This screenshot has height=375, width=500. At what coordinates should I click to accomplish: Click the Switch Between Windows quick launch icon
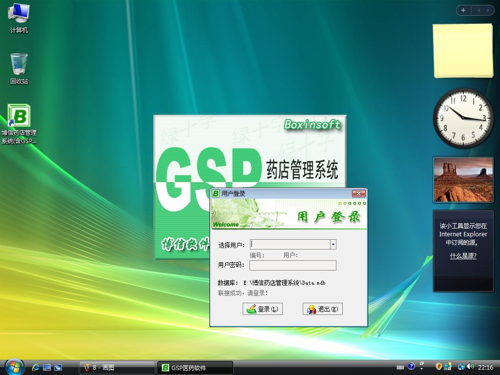pos(58,367)
